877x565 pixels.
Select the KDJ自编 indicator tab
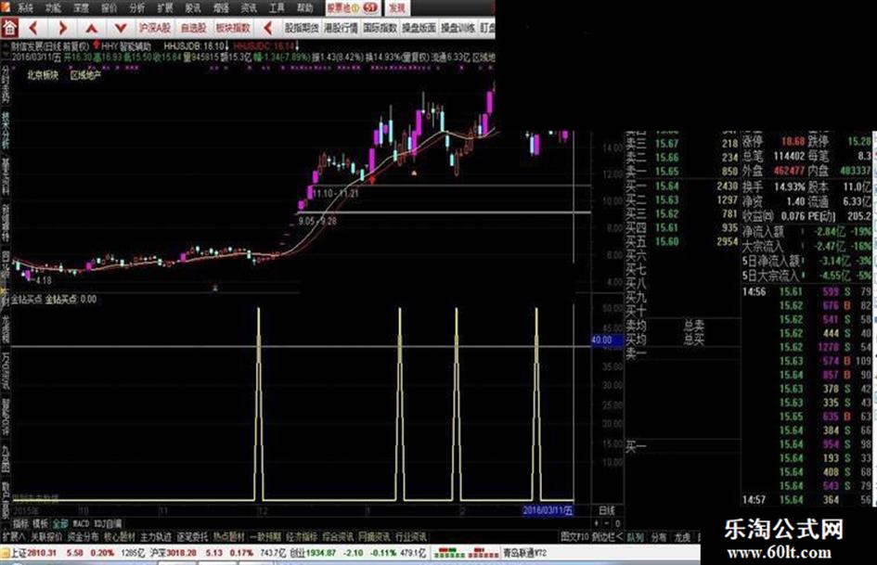pos(108,523)
